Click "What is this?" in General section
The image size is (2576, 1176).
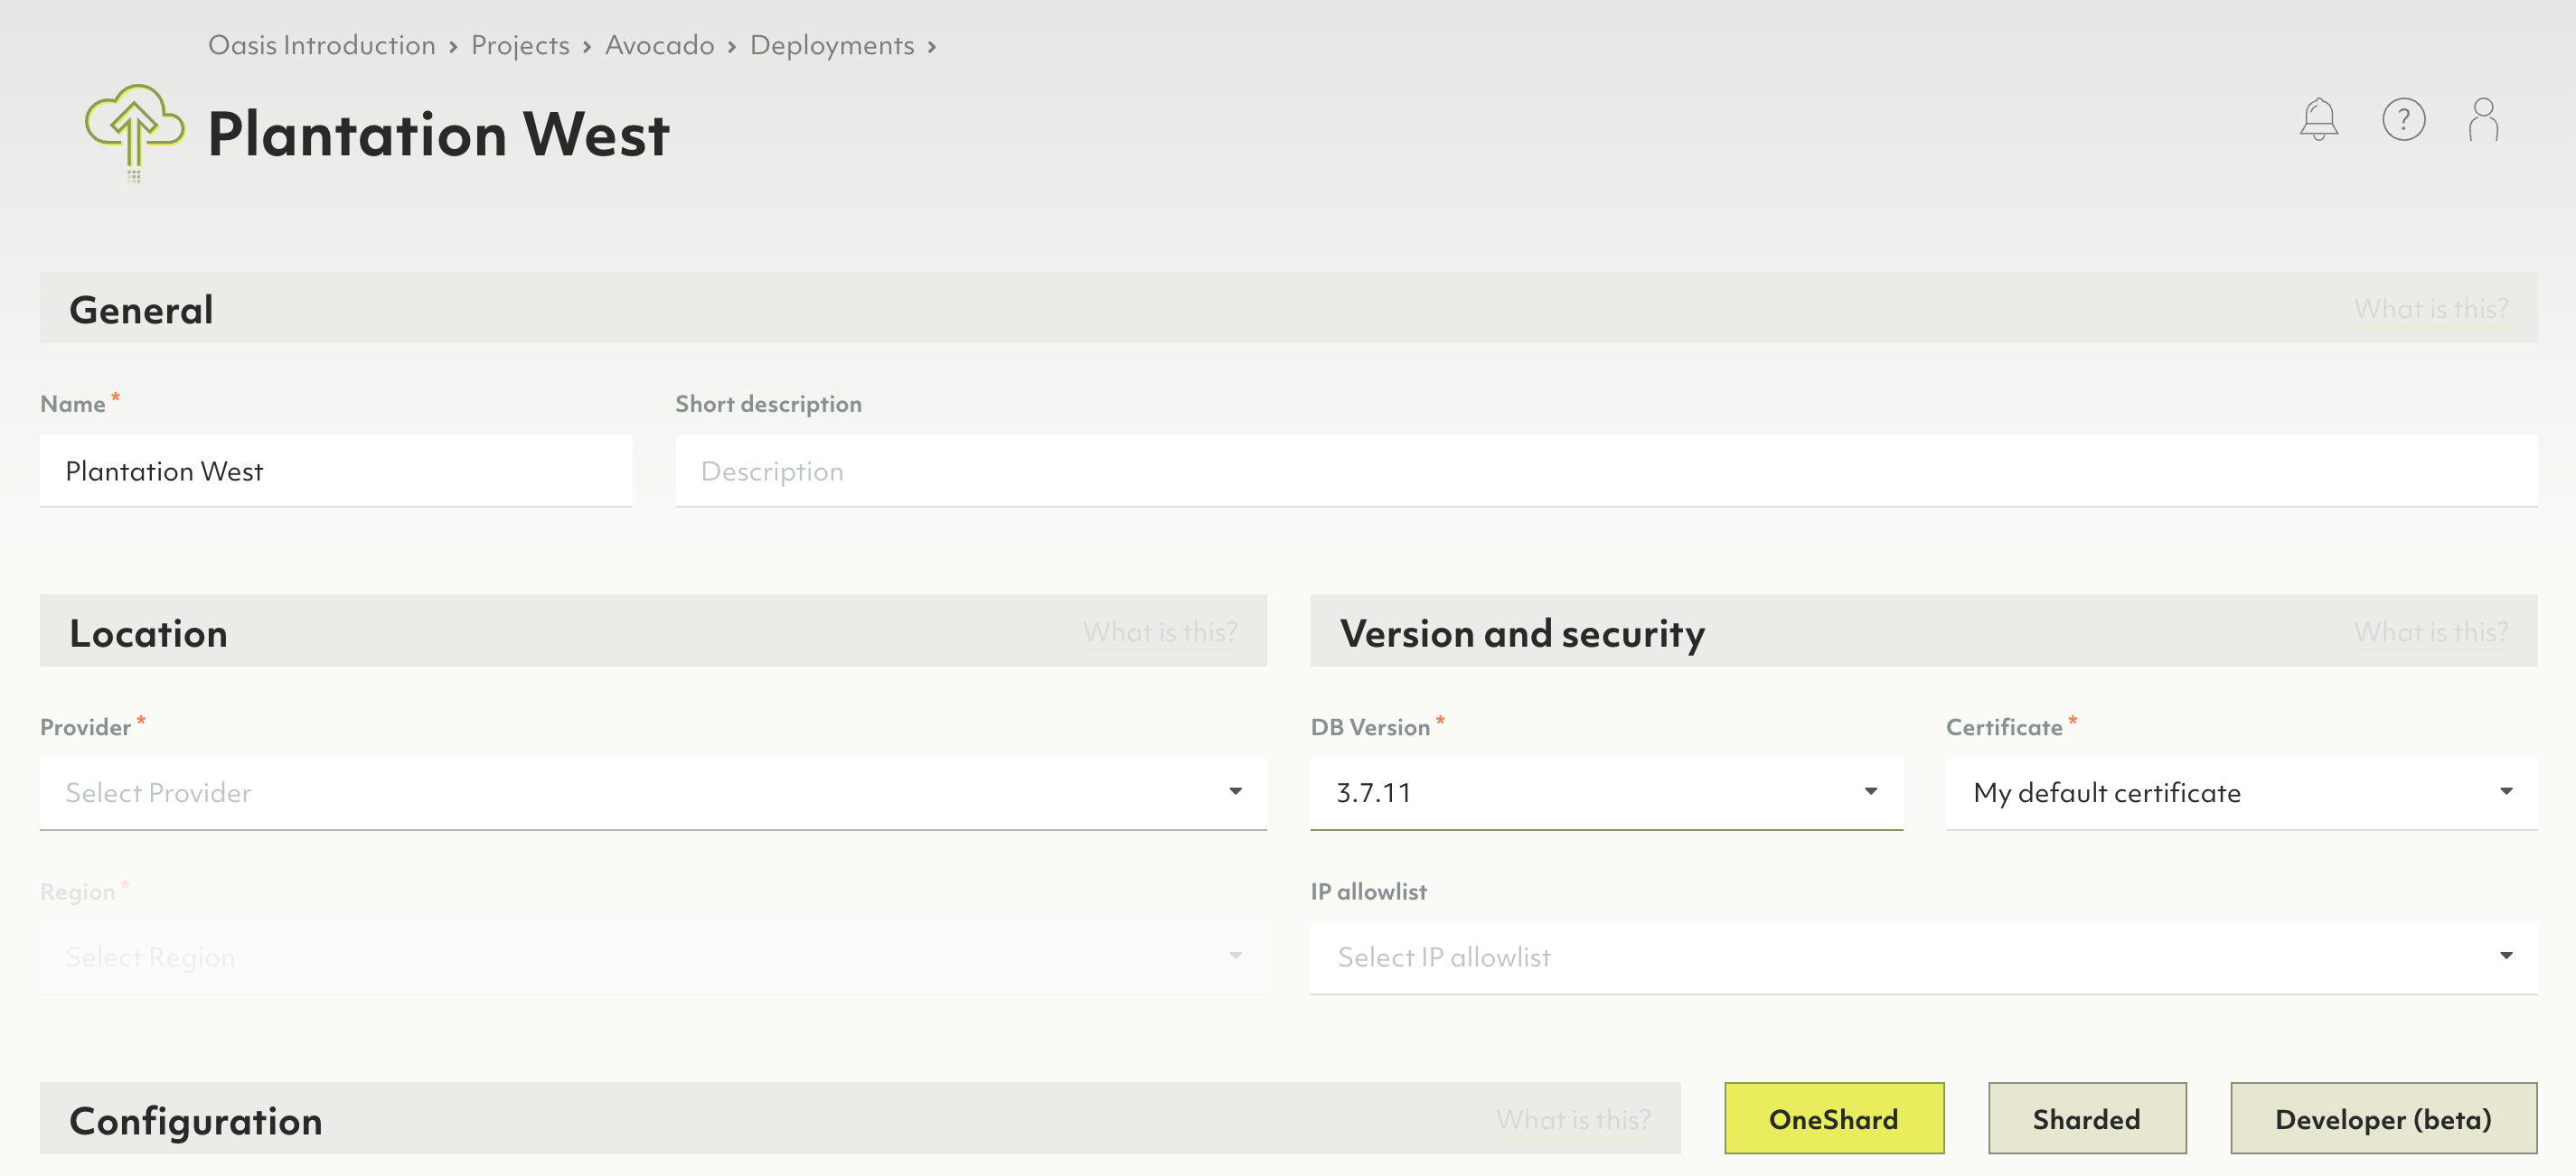(2430, 309)
